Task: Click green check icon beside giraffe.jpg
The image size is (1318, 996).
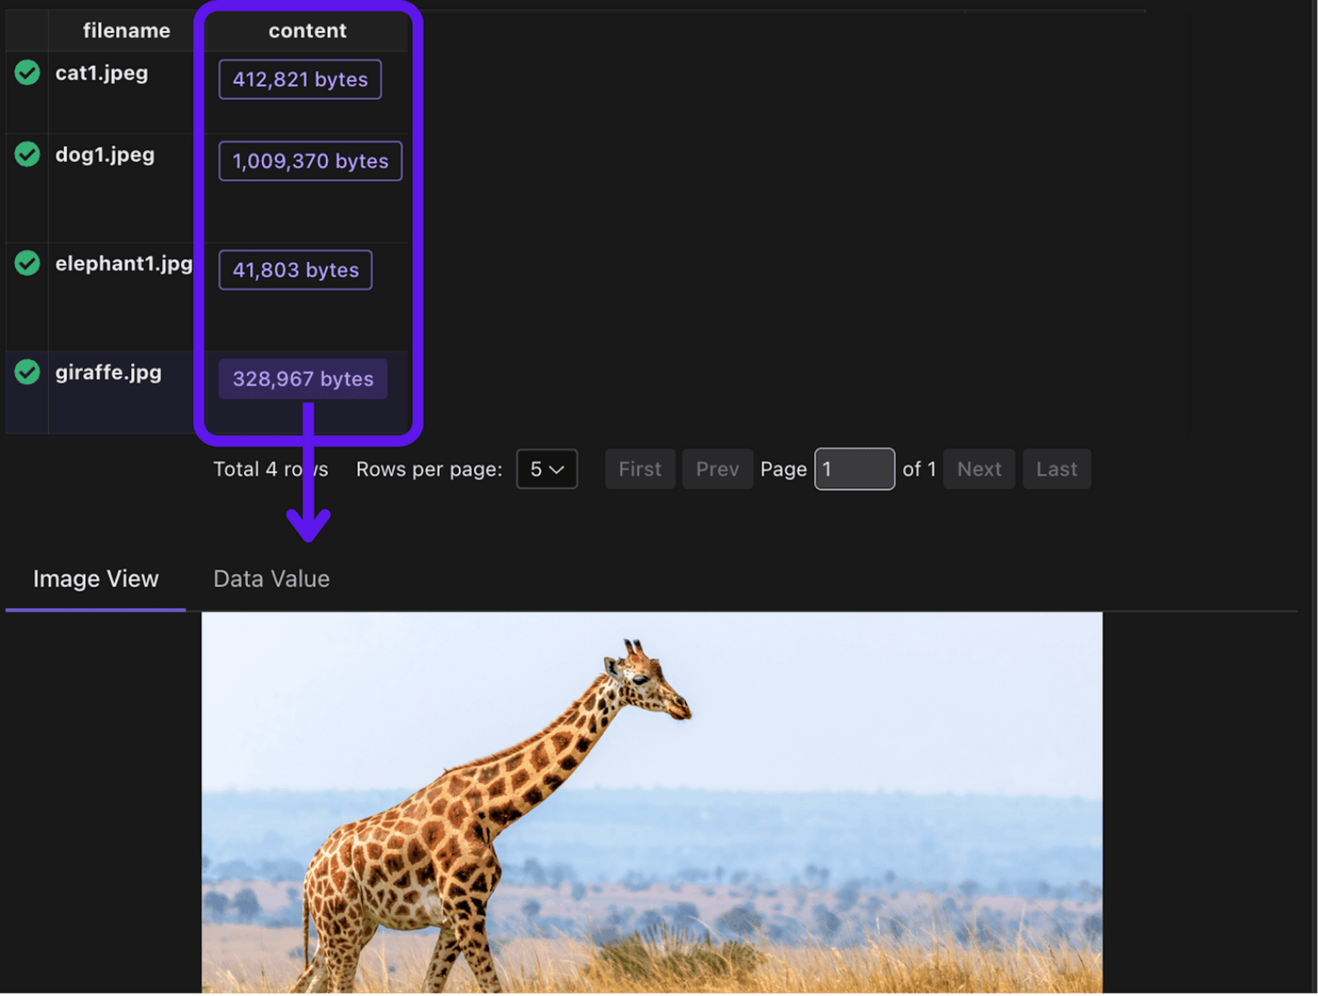Action: point(27,372)
